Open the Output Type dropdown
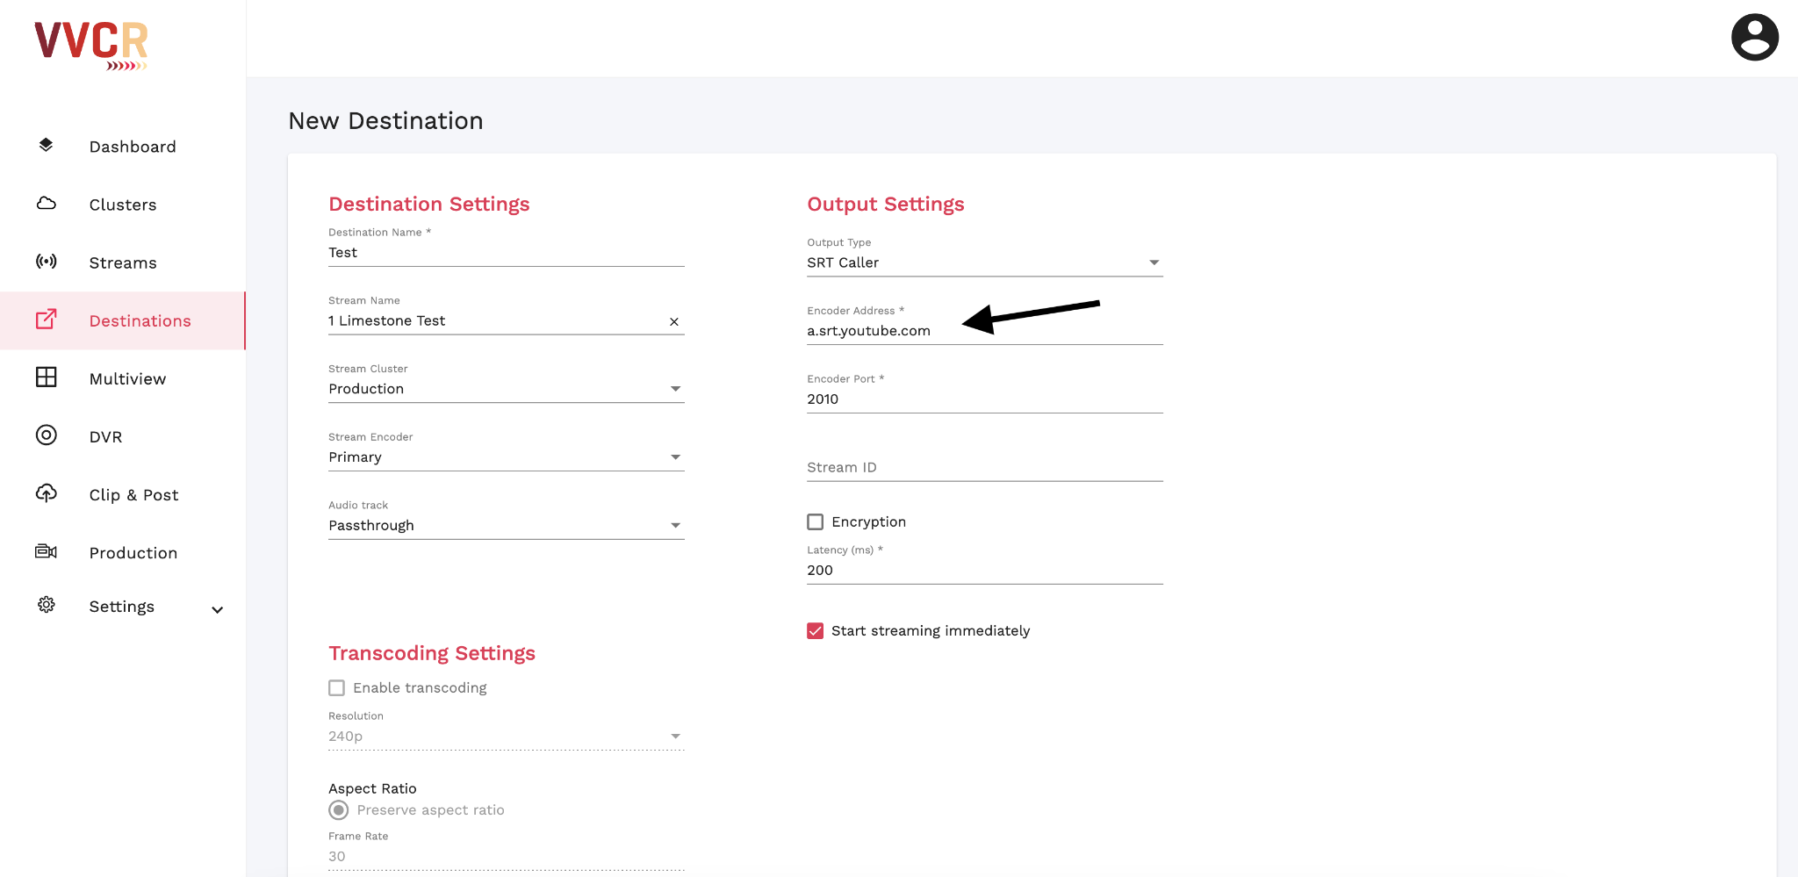Screen dimensions: 1798x877 [1154, 262]
